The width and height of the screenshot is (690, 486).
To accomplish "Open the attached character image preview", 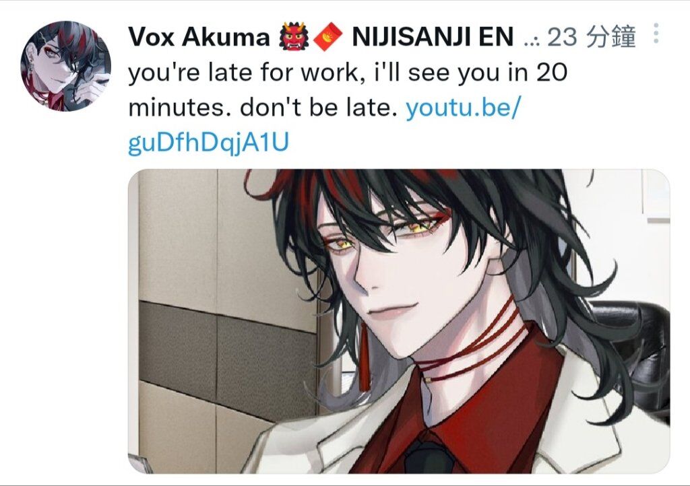I will pyautogui.click(x=399, y=321).
